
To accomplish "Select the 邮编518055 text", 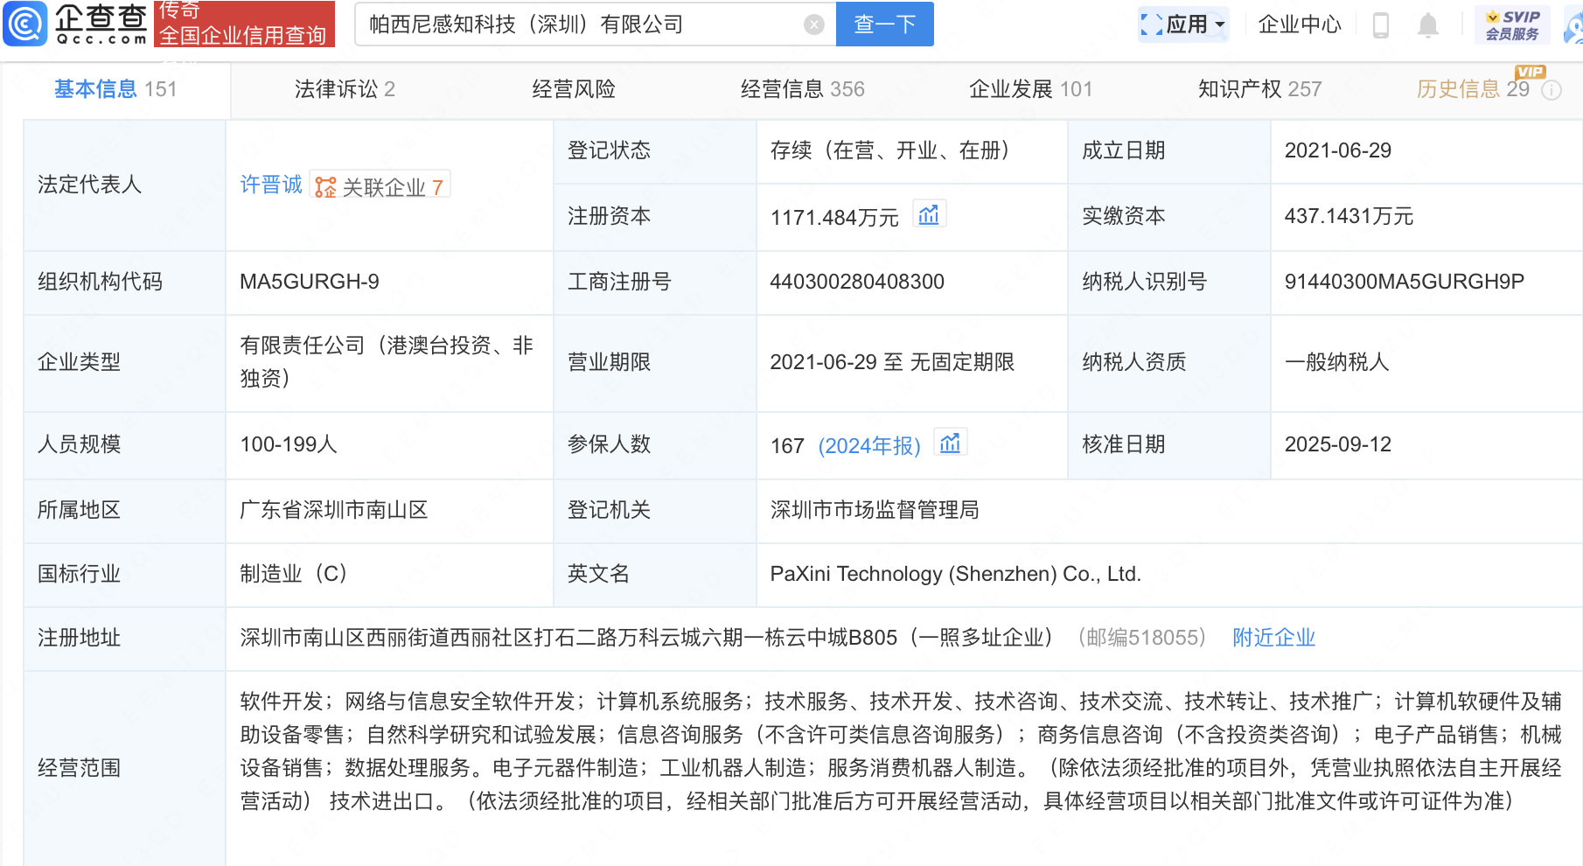I will coord(1142,638).
